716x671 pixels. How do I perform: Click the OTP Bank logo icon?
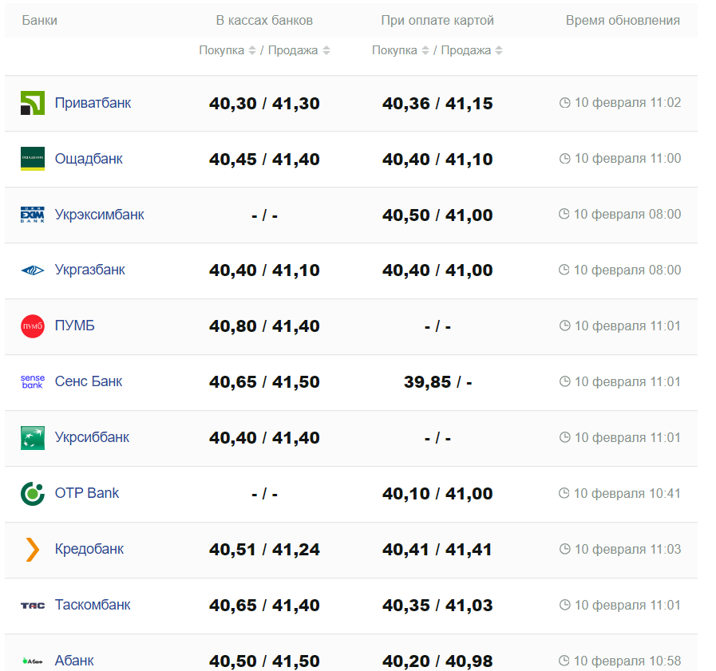click(33, 494)
